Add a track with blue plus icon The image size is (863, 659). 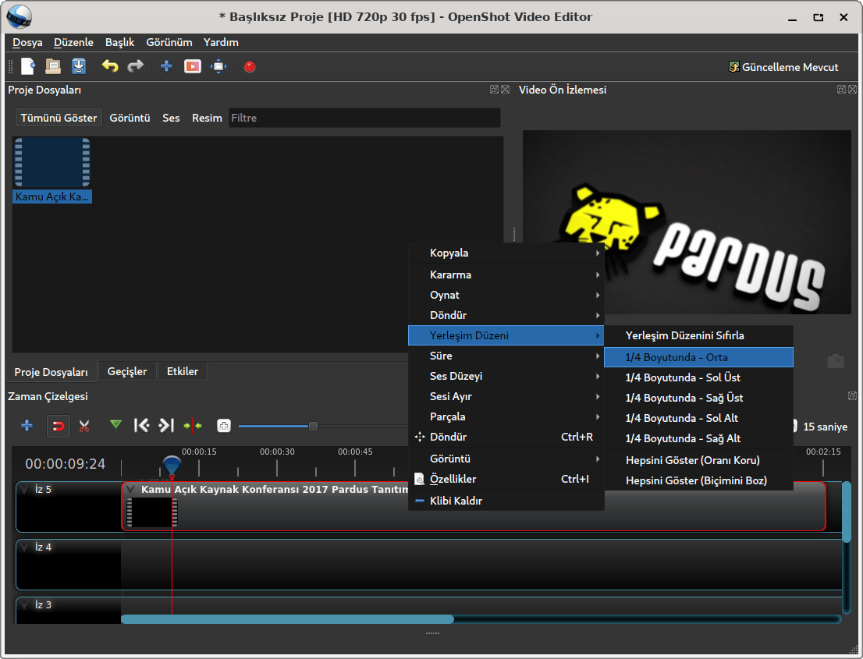click(27, 425)
